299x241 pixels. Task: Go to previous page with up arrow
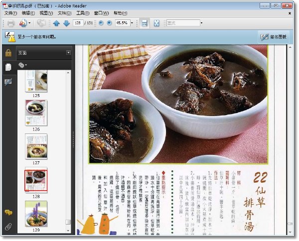pos(56,23)
